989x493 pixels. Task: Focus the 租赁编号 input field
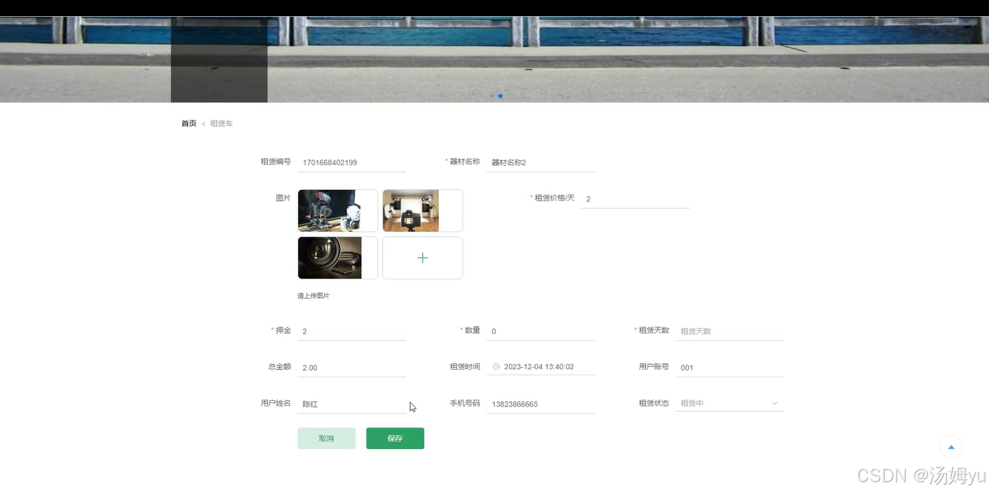352,162
